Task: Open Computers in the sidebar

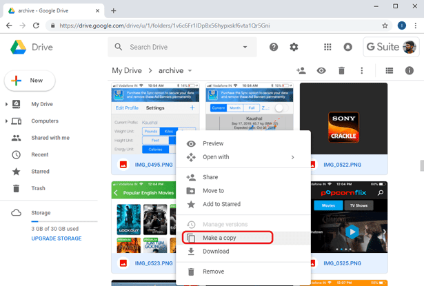Action: (x=45, y=121)
